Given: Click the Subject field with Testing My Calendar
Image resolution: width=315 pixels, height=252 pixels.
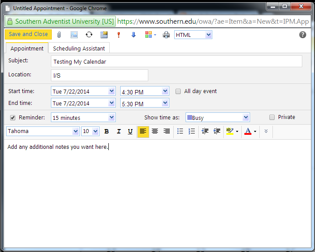Looking at the screenshot, I should point(176,61).
